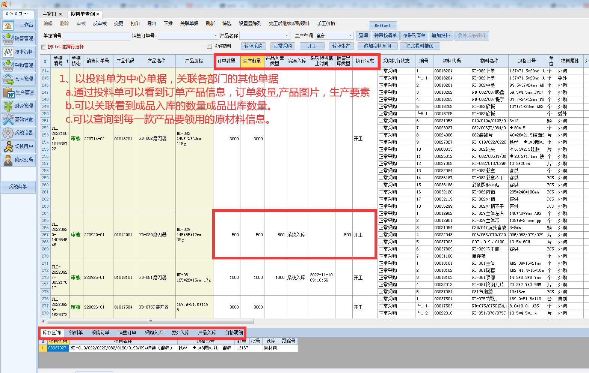Click the 查询 button
This screenshot has height=373, width=589.
pos(363,36)
